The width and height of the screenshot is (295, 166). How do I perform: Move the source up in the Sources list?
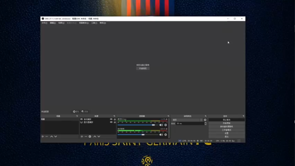[x=95, y=136]
